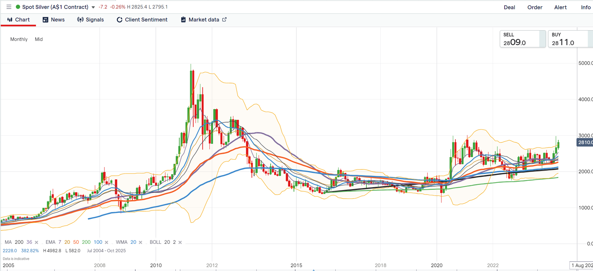The height and width of the screenshot is (271, 593).
Task: Switch to the Signals tab
Action: tap(90, 20)
